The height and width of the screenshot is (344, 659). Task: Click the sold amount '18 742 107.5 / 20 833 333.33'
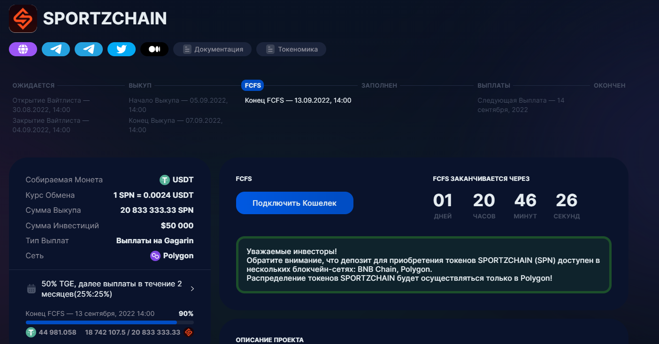(133, 332)
